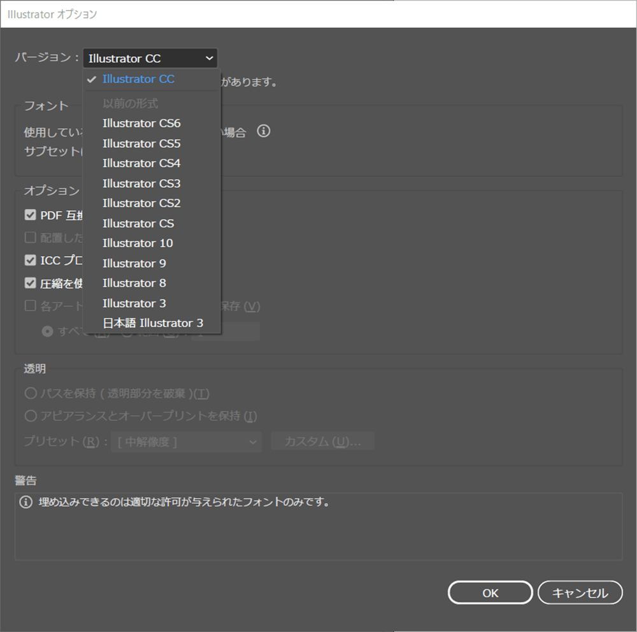Toggle the 圧縮を使用 checkbox
Screen dimensions: 637x632
tap(30, 283)
